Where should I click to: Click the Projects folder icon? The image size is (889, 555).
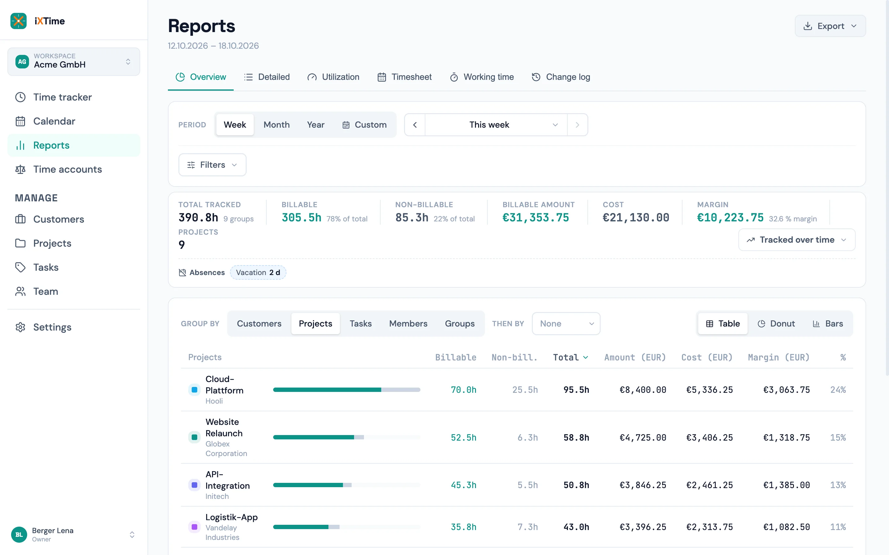20,243
